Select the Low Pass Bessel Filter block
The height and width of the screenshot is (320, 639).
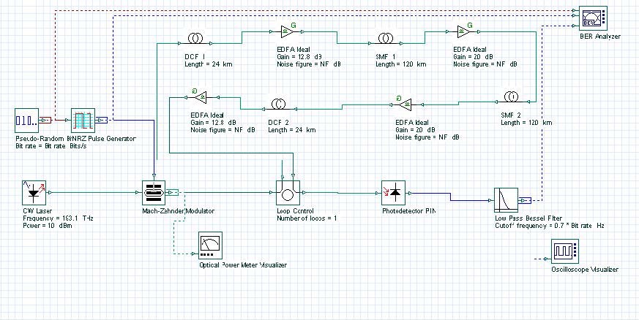pos(506,200)
